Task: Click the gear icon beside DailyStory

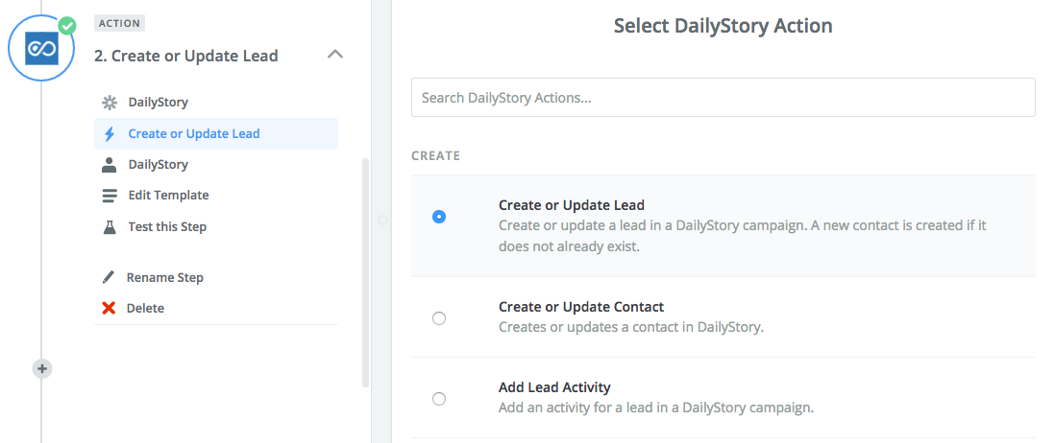Action: 109,103
